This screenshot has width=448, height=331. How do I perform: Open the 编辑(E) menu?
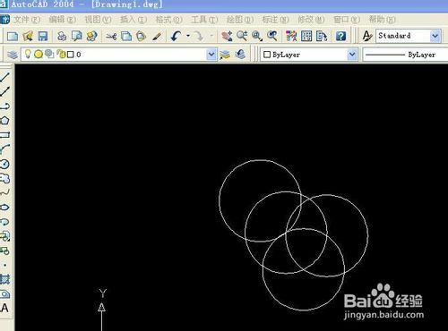62,20
